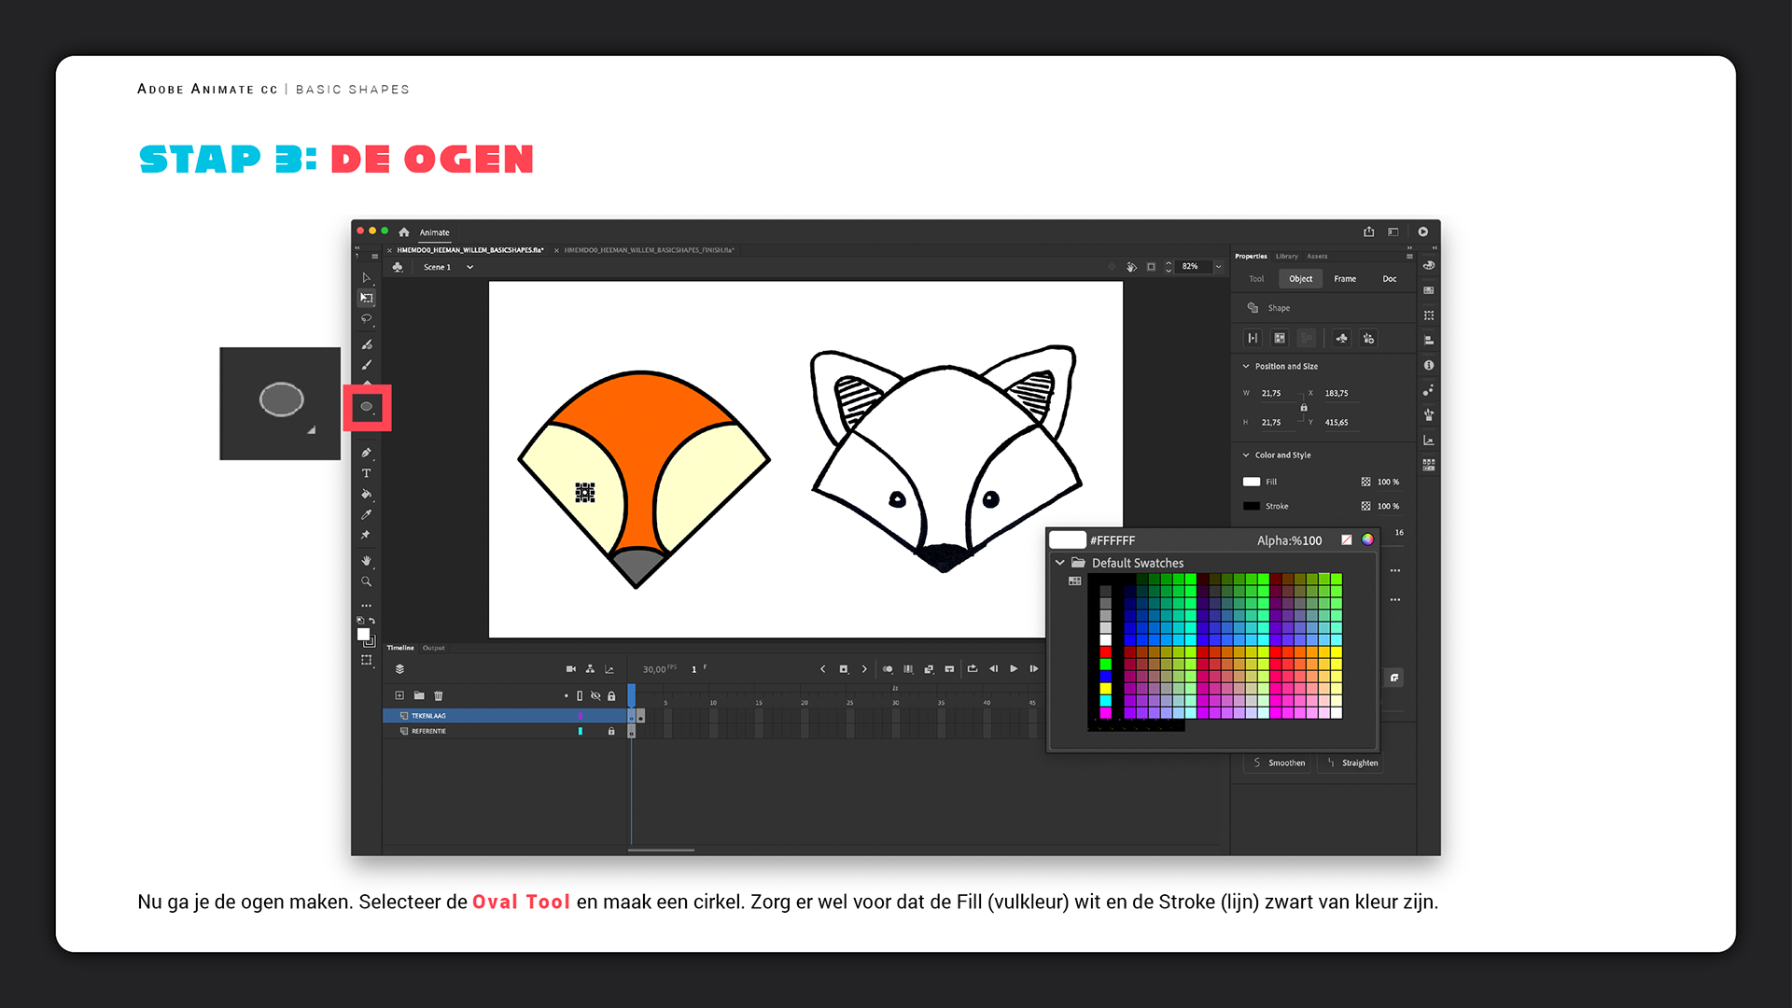Toggle lock on the REFERENTIE layer
The image size is (1792, 1008).
point(611,731)
